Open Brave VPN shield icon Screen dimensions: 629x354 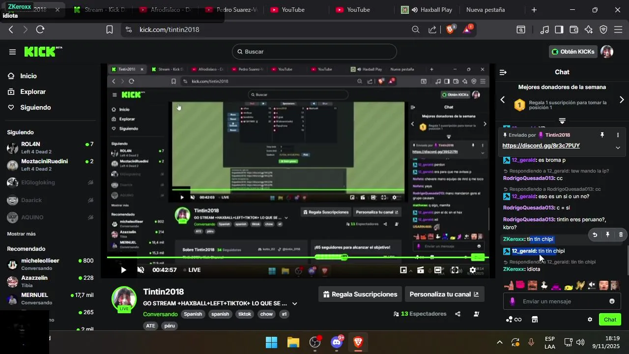coord(603,29)
